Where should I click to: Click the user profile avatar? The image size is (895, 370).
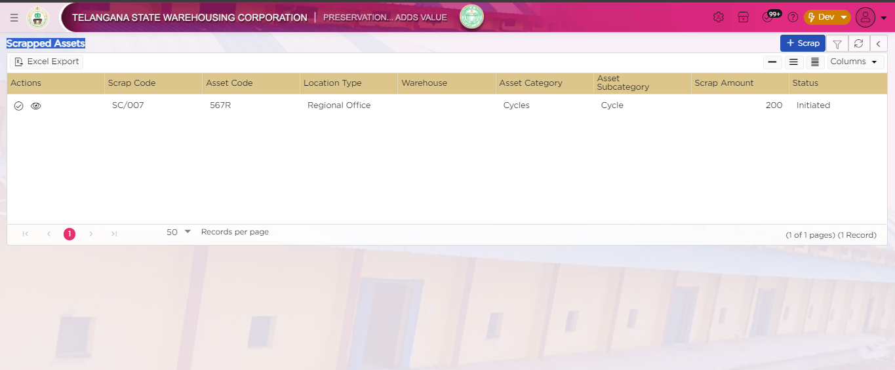pos(865,18)
